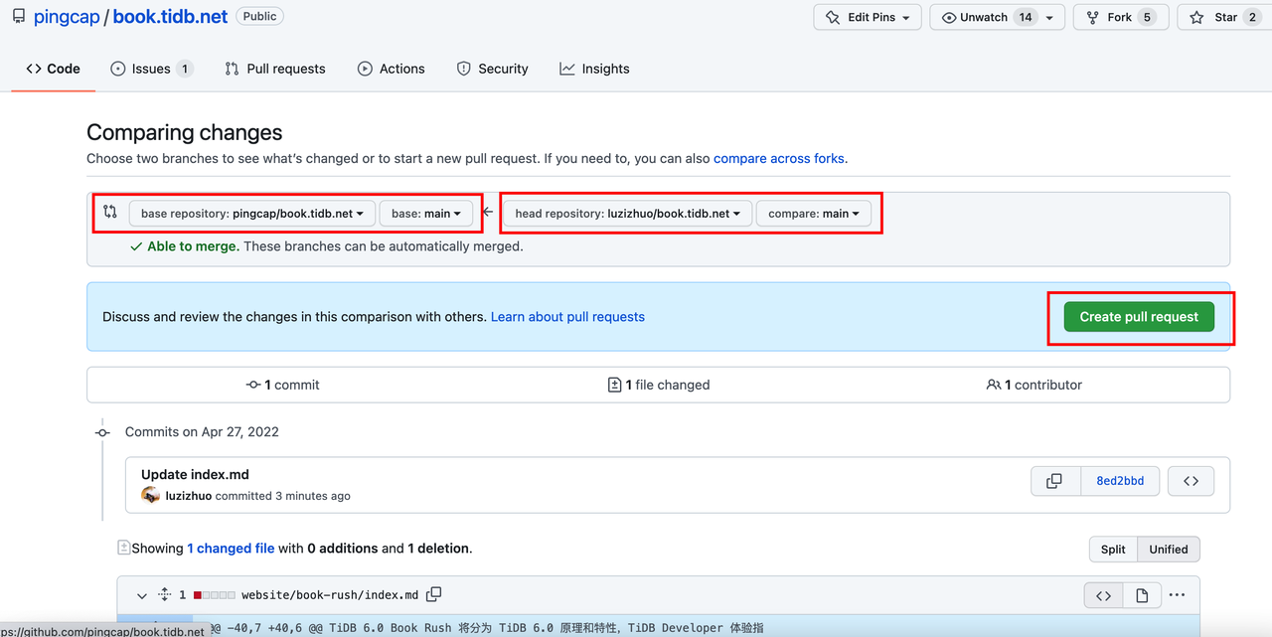
Task: Copy full commit SHA with copy icon
Action: (1054, 481)
